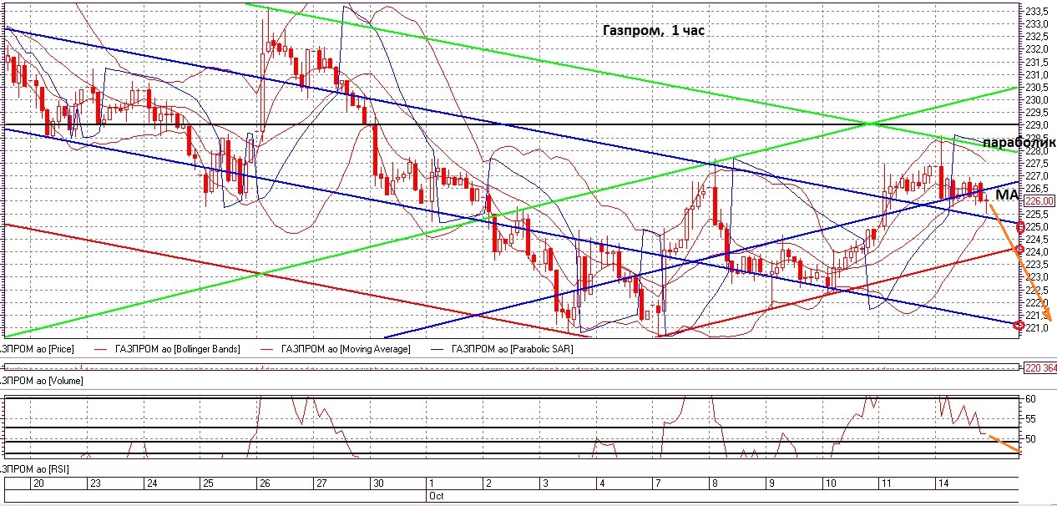Select date 14 on the time axis

tap(943, 483)
